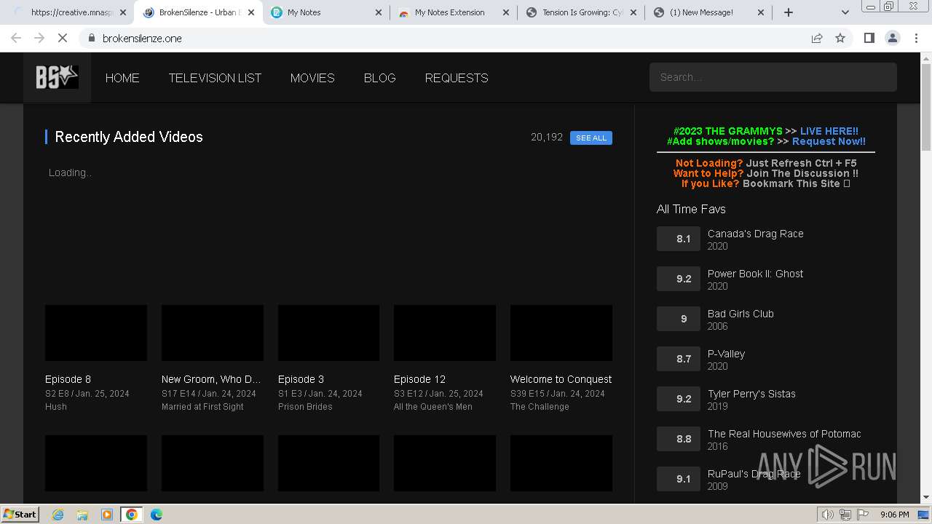Click Welcome to Conquest title
The width and height of the screenshot is (932, 524).
(x=561, y=379)
